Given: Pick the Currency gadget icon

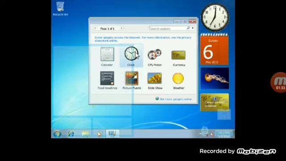Looking at the screenshot, I should 178,55.
